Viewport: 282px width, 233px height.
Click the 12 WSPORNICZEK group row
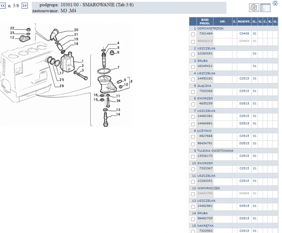[234, 188]
